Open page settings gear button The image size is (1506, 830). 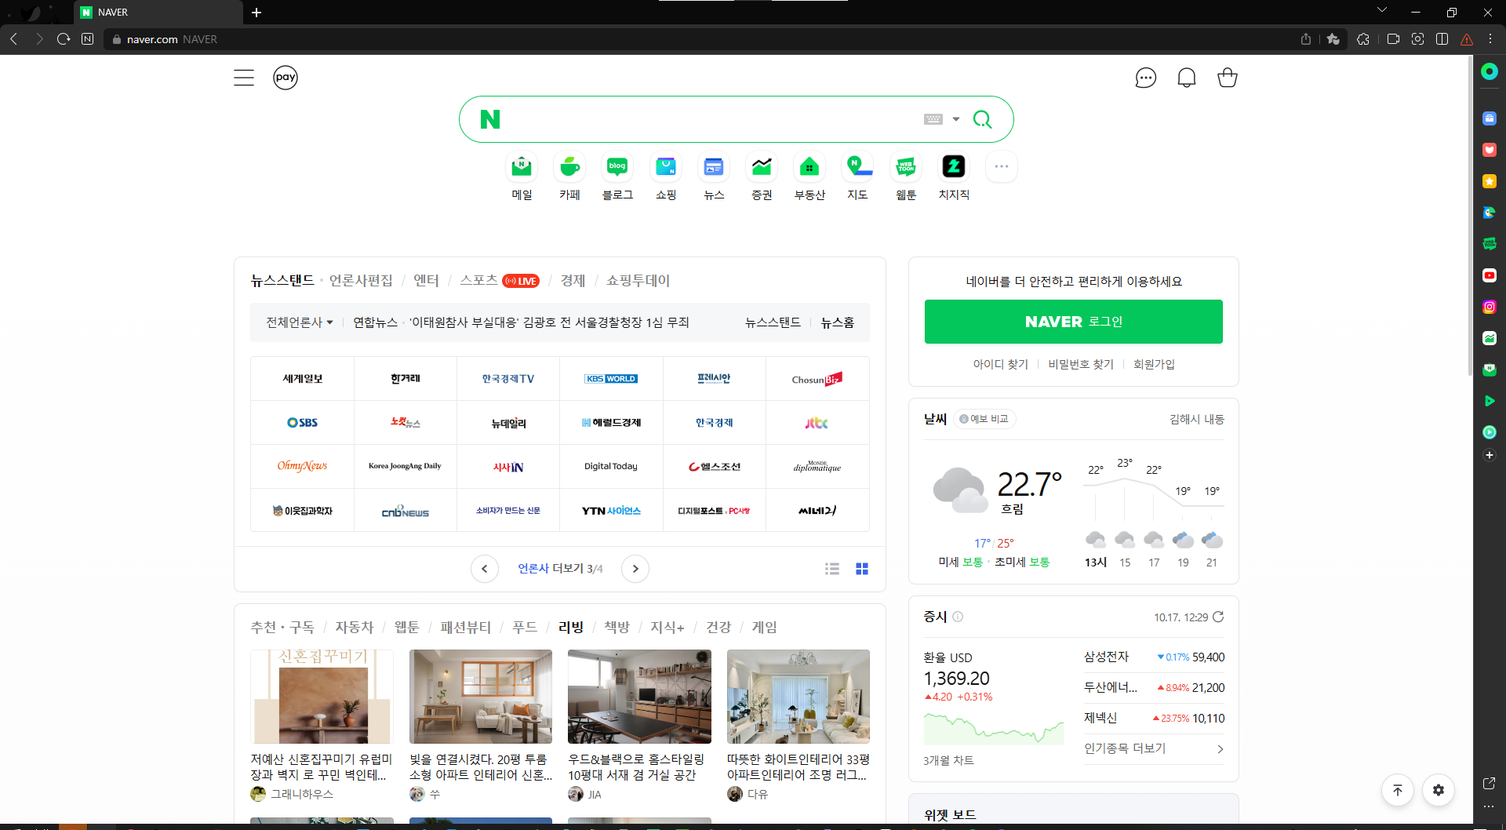1439,790
